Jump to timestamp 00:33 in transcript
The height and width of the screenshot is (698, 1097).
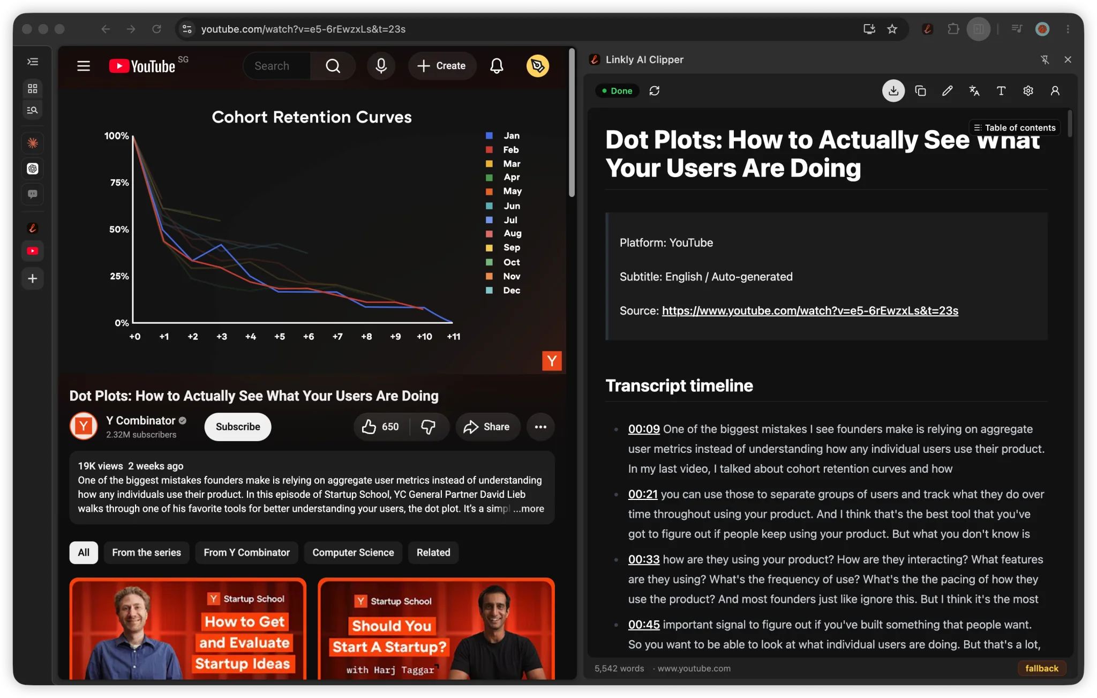point(644,559)
